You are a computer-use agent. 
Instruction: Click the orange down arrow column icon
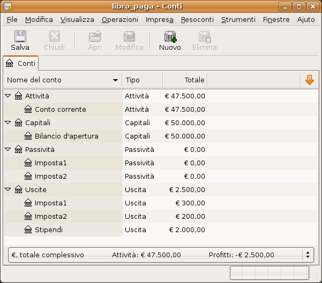click(x=309, y=80)
